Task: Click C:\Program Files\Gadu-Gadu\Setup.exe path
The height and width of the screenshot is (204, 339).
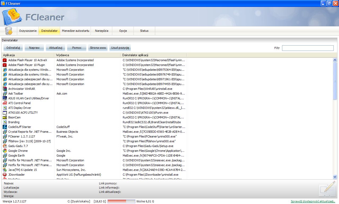Action: (148, 146)
